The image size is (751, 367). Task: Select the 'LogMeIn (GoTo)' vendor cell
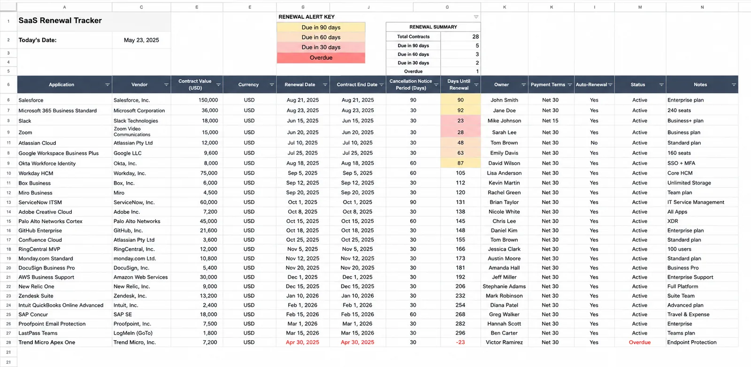tap(141, 333)
